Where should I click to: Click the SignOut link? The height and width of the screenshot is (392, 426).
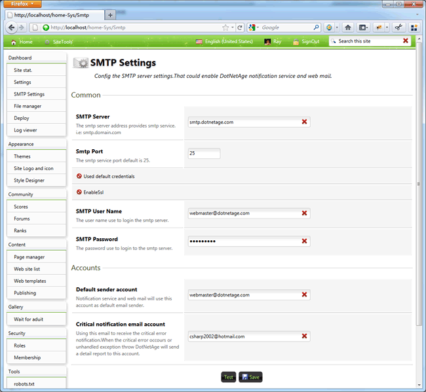tap(311, 41)
